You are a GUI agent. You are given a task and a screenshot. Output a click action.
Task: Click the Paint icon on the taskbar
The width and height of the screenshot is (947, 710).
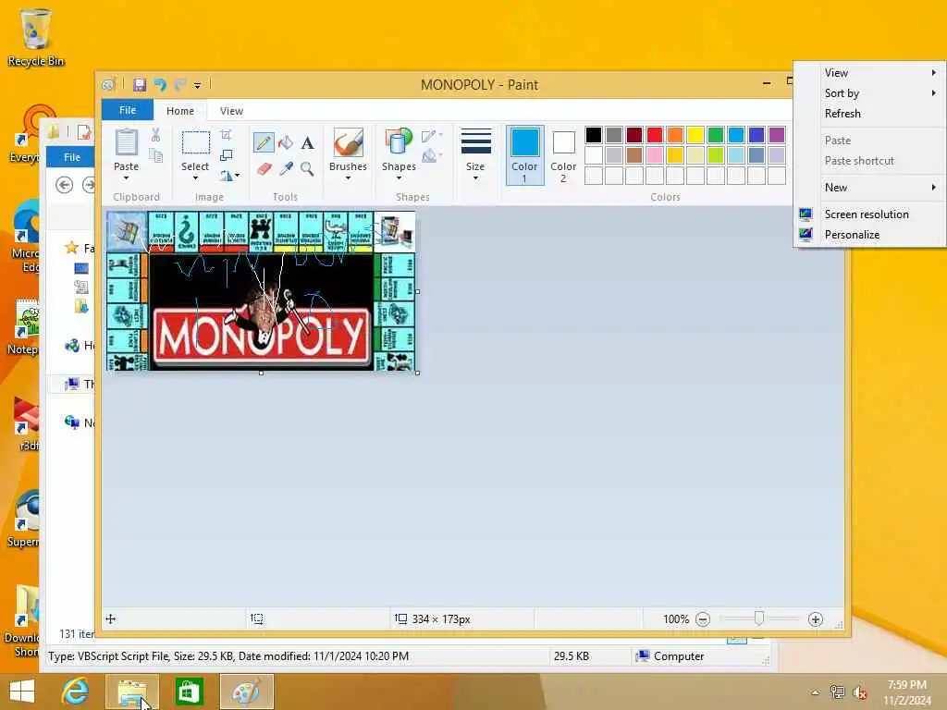click(x=246, y=692)
